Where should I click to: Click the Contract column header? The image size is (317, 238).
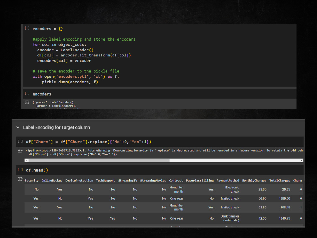tap(176, 181)
